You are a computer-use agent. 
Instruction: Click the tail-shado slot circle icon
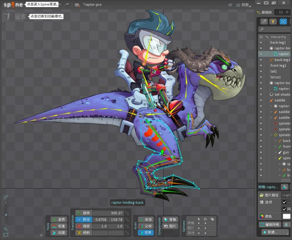point(272,94)
